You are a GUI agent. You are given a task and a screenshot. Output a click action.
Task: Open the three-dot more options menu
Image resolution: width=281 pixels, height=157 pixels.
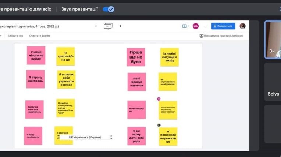coord(206,26)
